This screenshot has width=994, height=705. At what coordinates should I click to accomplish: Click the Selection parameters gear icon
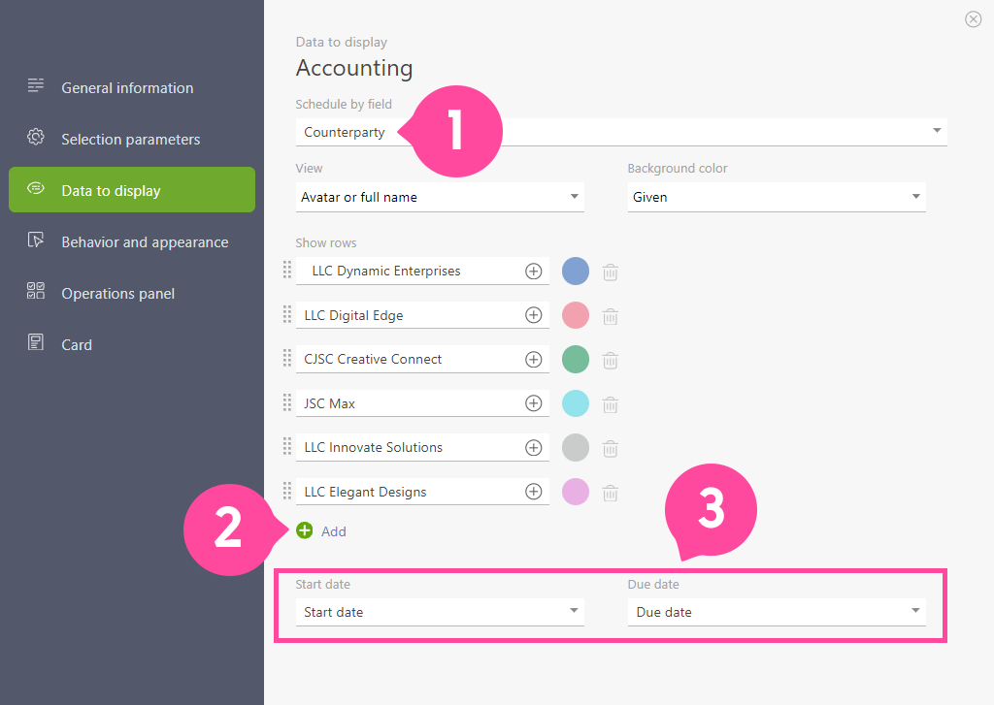click(36, 137)
